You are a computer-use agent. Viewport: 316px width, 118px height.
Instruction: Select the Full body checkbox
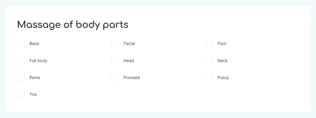click(21, 61)
